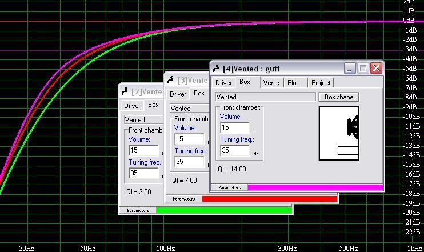Click the 500Hz axis label
The width and height of the screenshot is (424, 252).
click(x=349, y=248)
